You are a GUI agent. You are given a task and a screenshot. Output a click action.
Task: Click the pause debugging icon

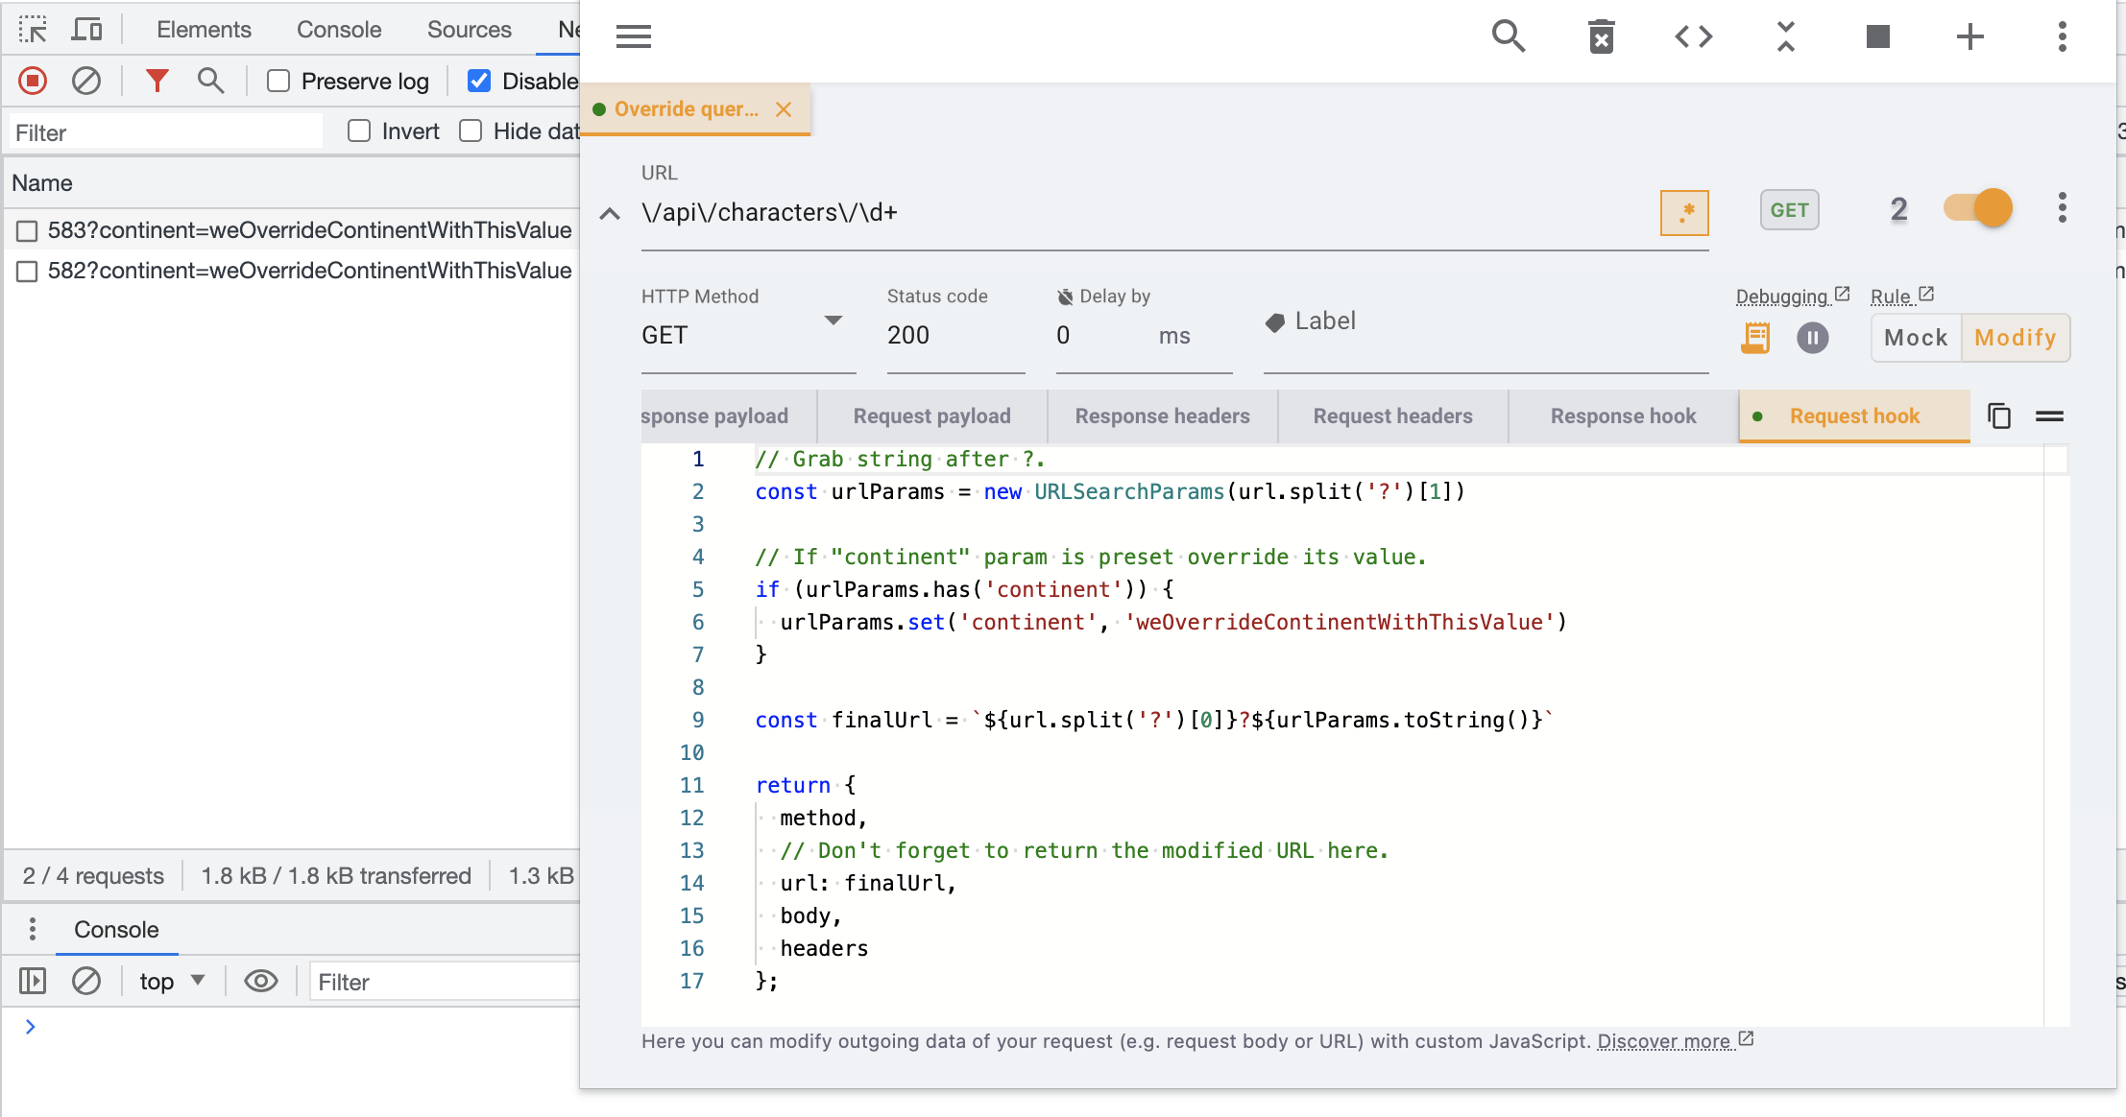tap(1812, 338)
